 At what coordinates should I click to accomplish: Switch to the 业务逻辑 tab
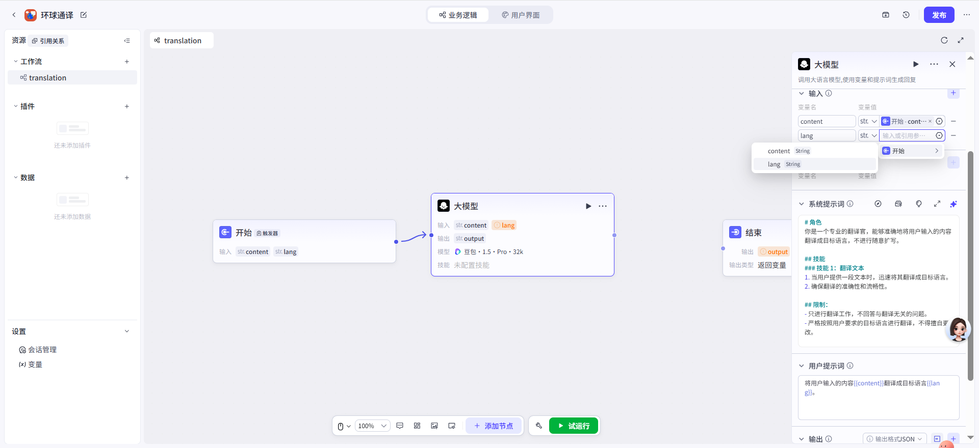click(458, 15)
